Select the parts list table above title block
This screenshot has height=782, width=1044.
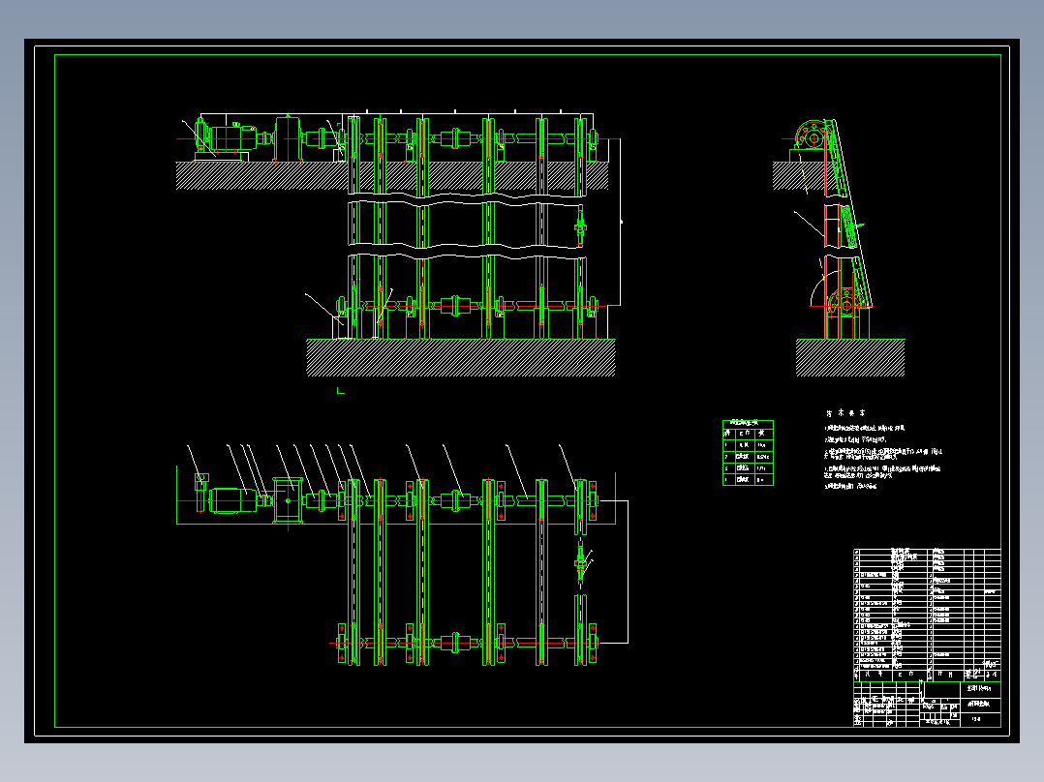click(x=927, y=615)
